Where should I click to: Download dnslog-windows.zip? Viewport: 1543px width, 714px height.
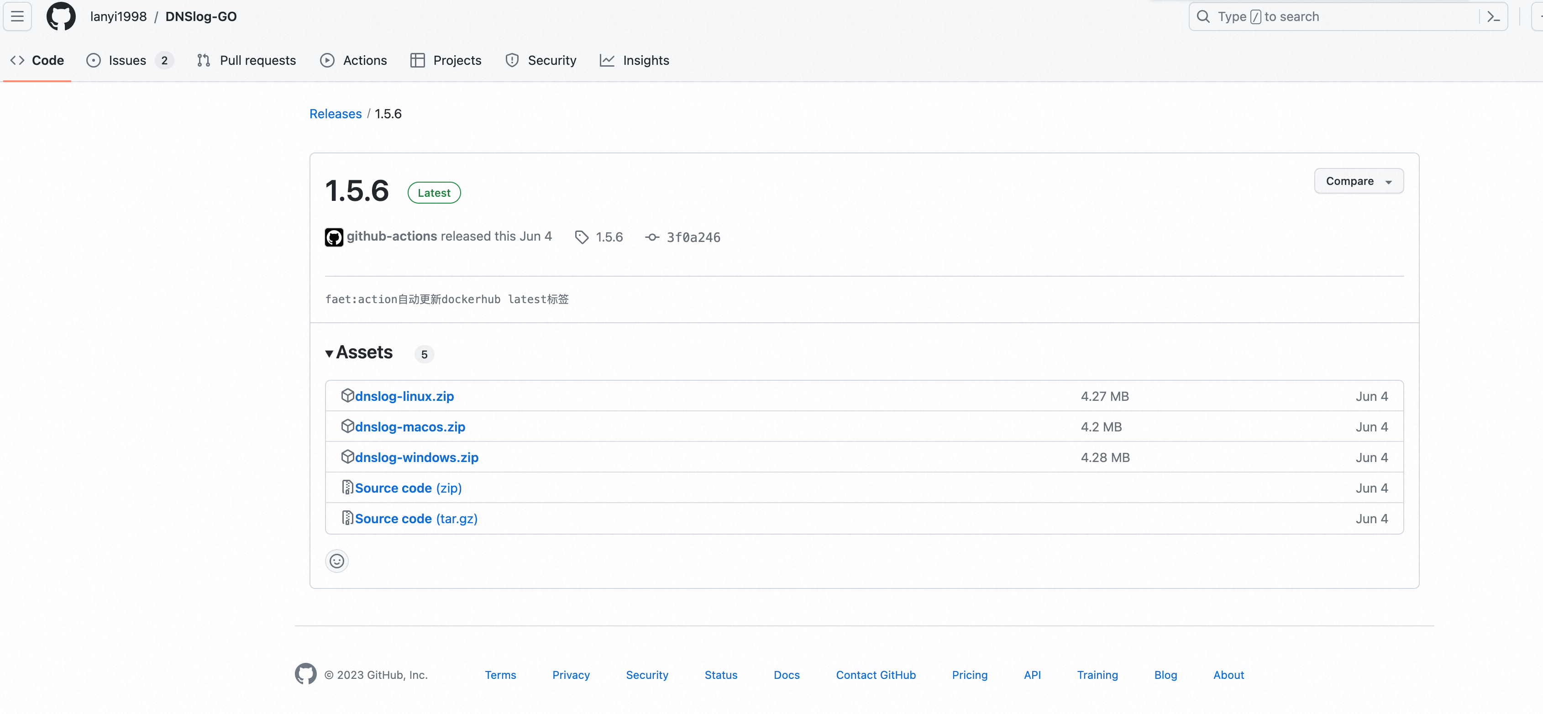[x=416, y=457]
